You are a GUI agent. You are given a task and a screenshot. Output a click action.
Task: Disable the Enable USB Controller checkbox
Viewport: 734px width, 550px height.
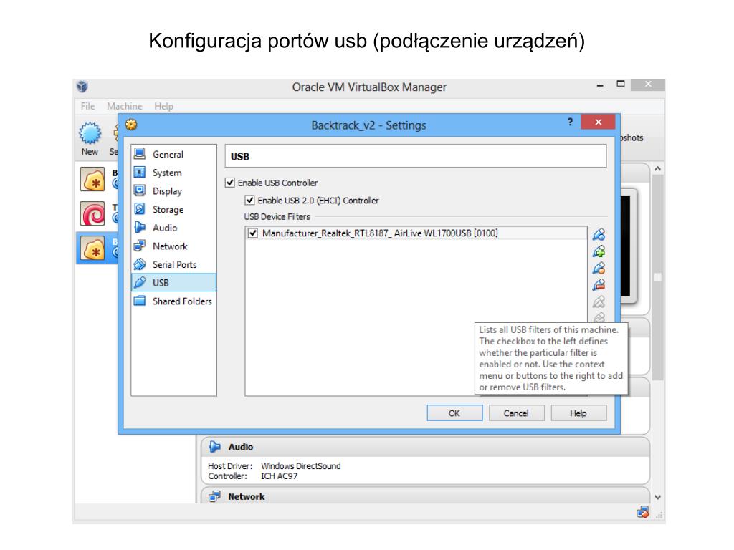[230, 183]
